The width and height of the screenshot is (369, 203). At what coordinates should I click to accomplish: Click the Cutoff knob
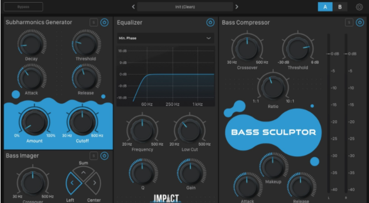(x=83, y=122)
